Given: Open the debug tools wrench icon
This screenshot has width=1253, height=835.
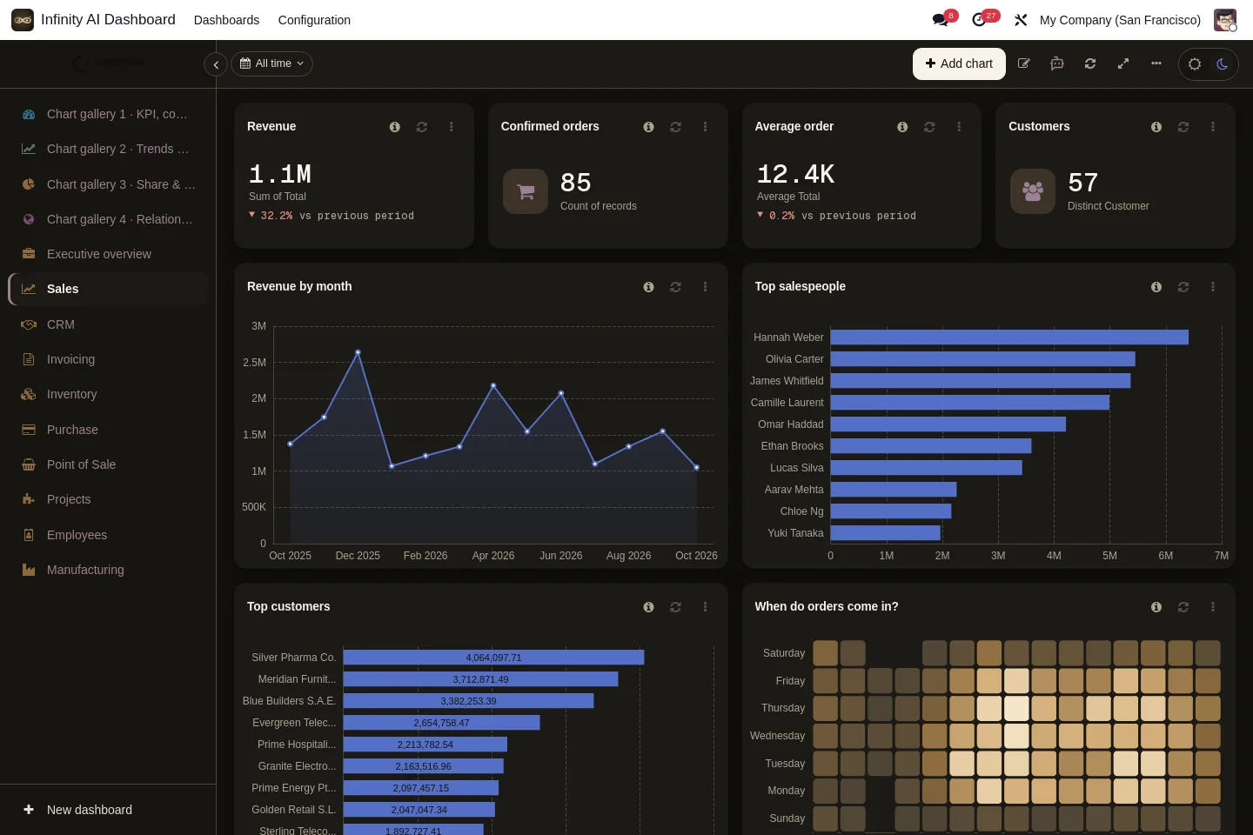Looking at the screenshot, I should click(x=1021, y=20).
